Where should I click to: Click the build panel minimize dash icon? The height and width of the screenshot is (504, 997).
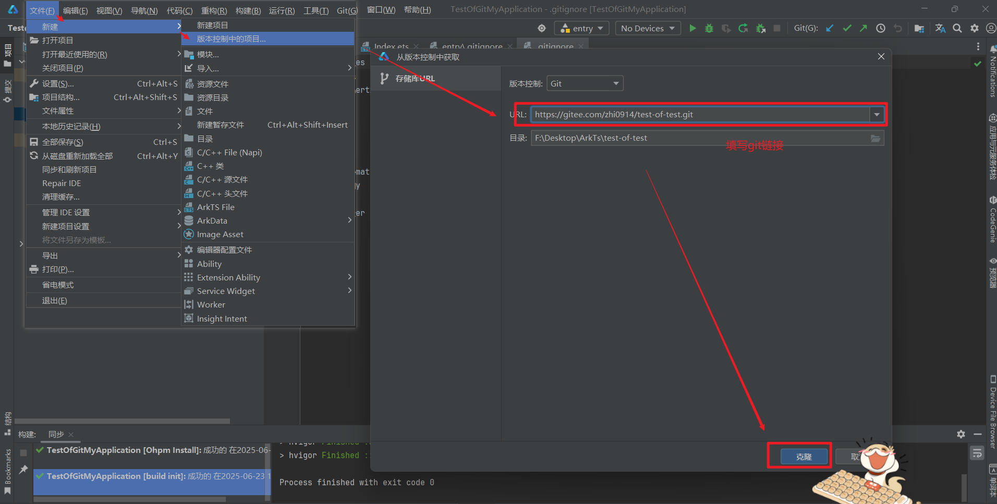(978, 434)
